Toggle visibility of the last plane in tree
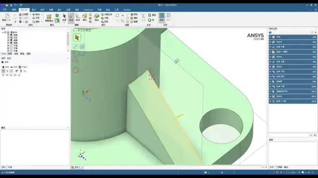Viewport: 318px width, 178px height. tap(8, 51)
